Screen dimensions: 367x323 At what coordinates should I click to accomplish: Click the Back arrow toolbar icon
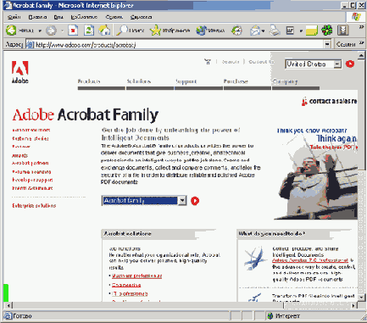tap(11, 31)
